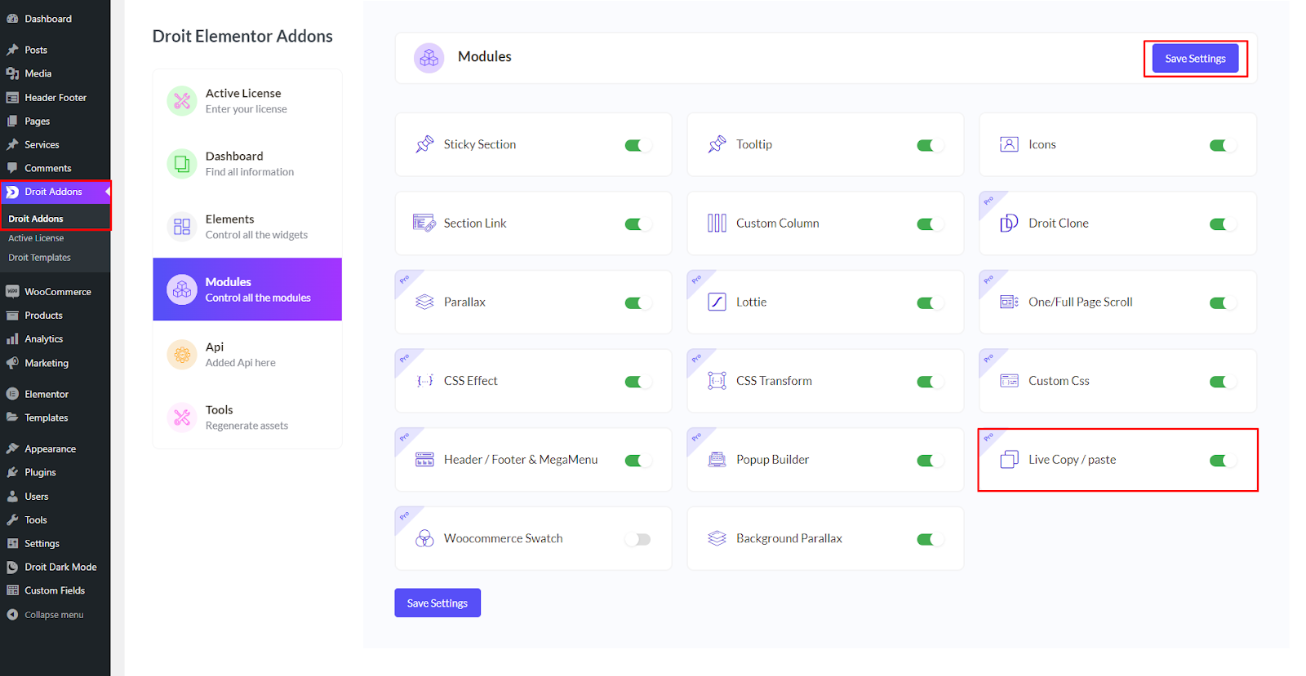The height and width of the screenshot is (676, 1306).
Task: Click the Parallax layers icon
Action: (424, 303)
